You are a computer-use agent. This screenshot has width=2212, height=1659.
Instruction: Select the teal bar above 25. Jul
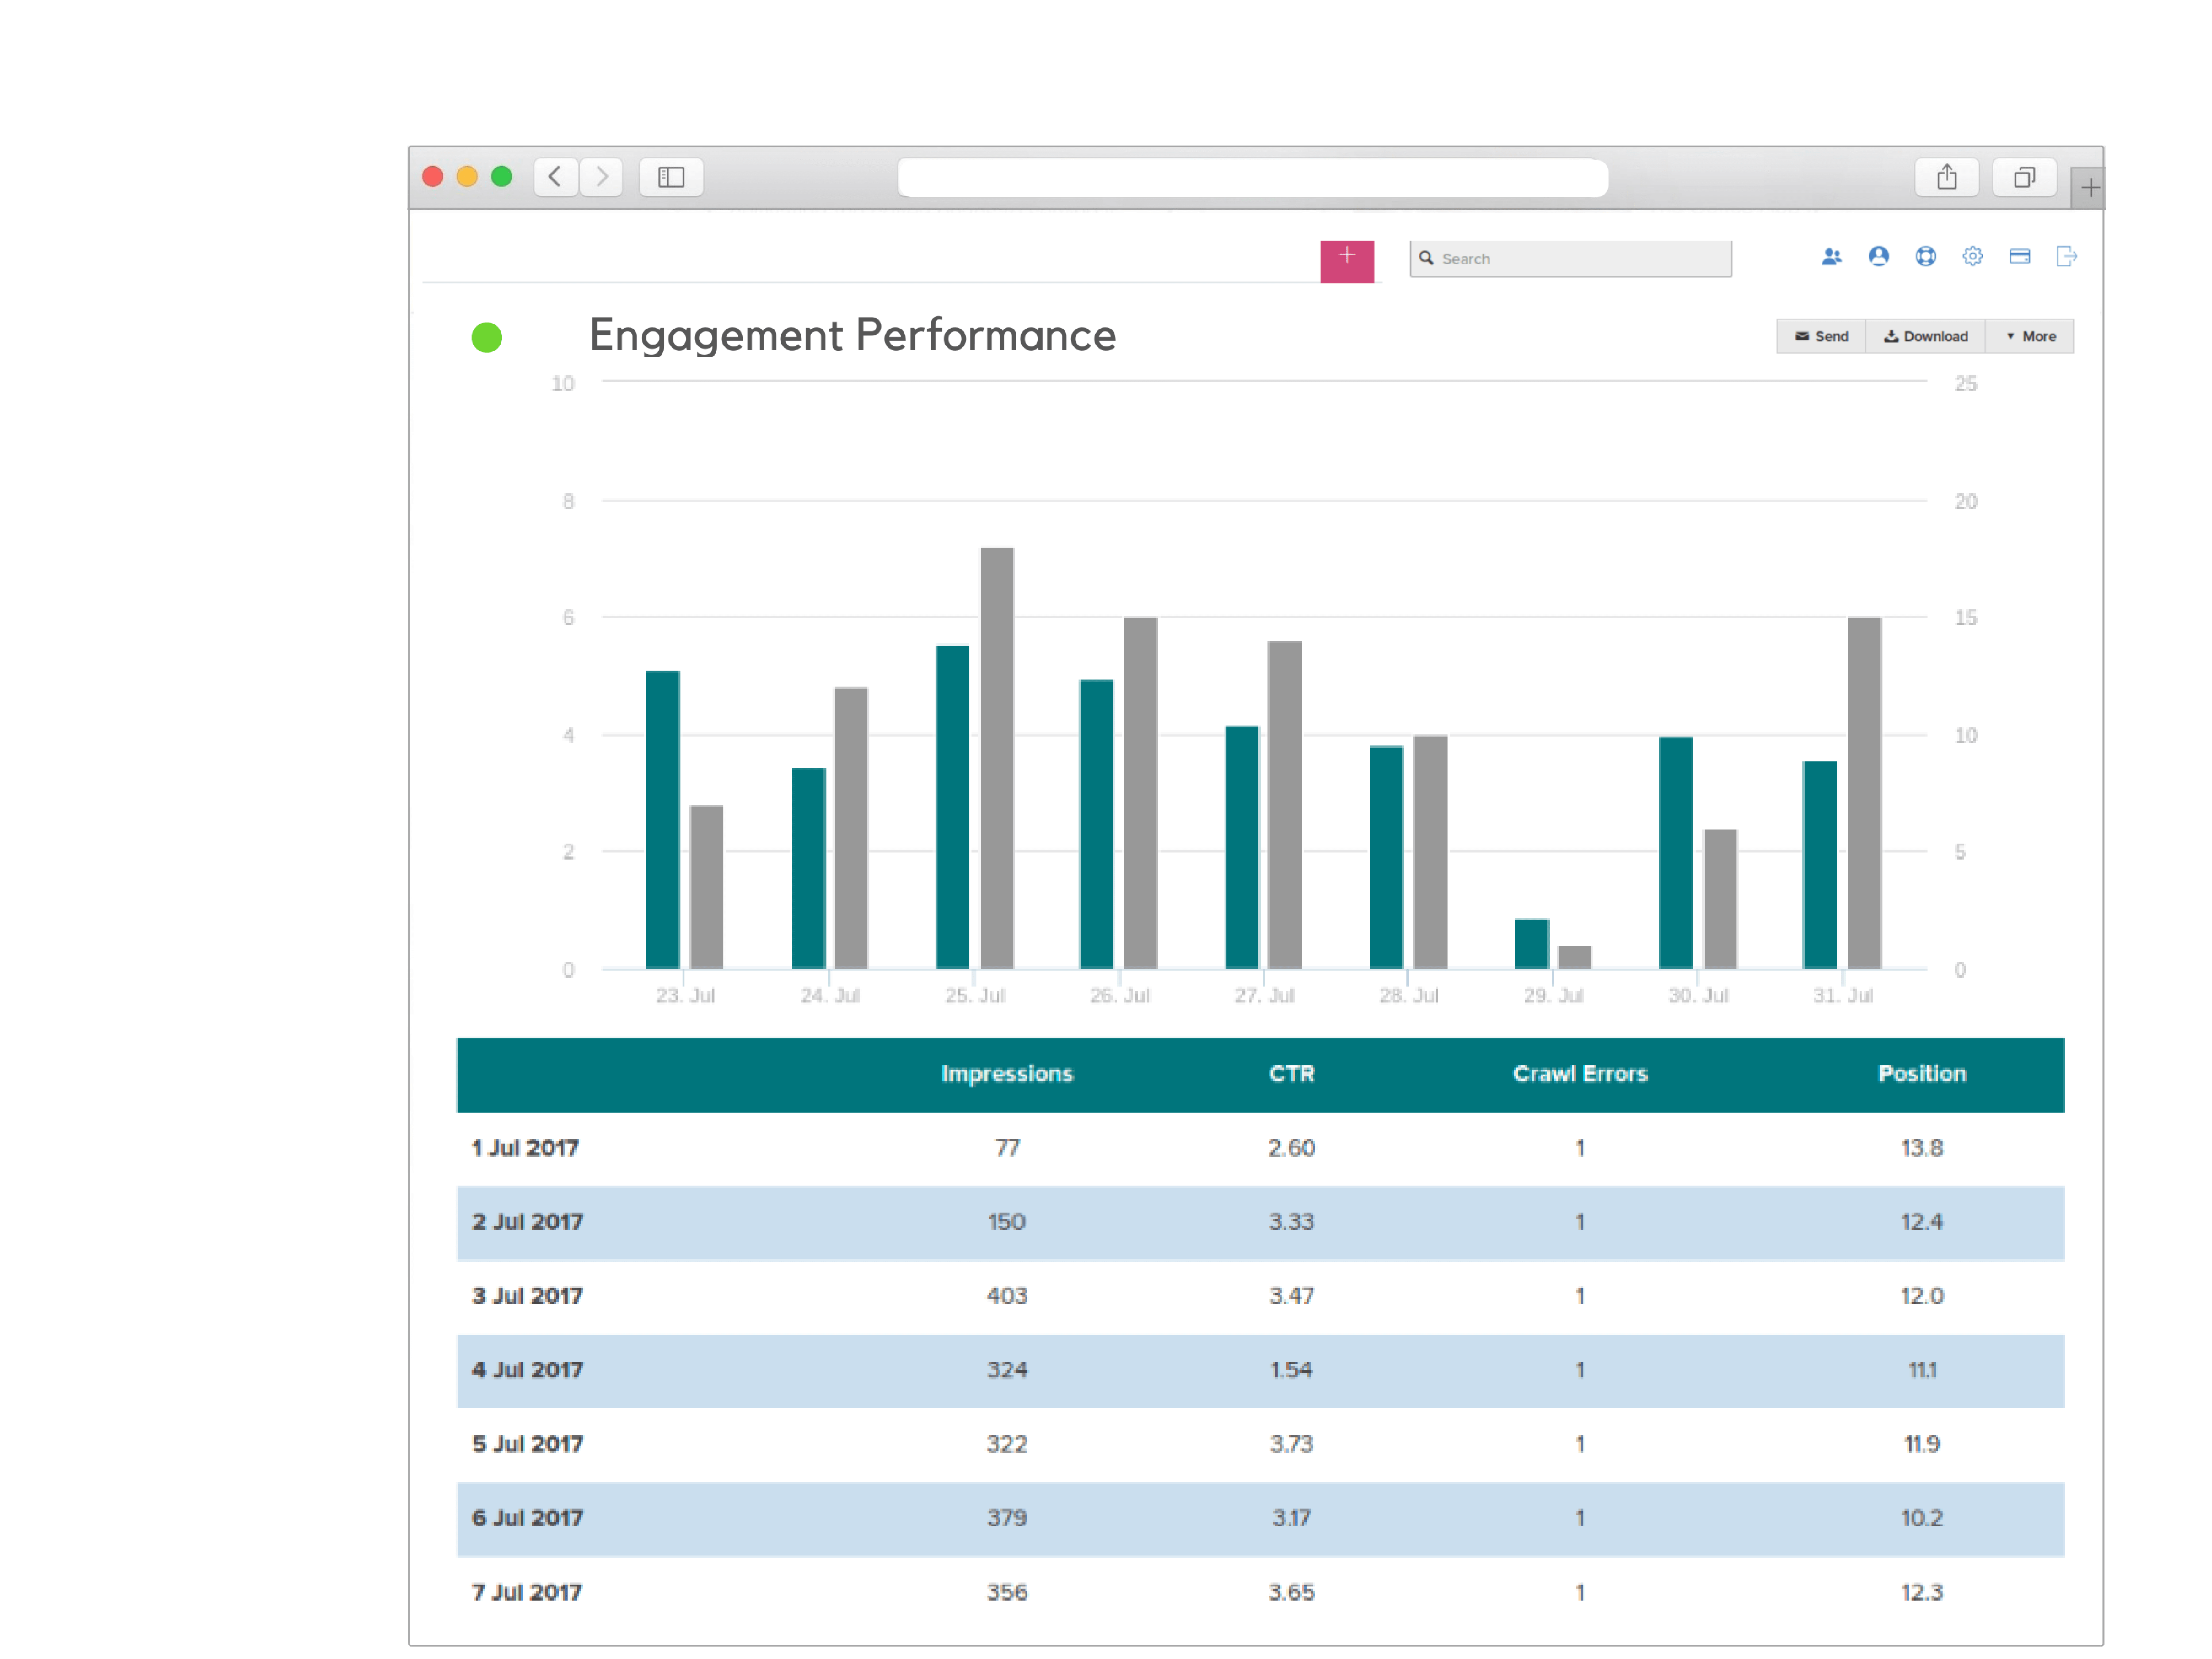[x=954, y=800]
